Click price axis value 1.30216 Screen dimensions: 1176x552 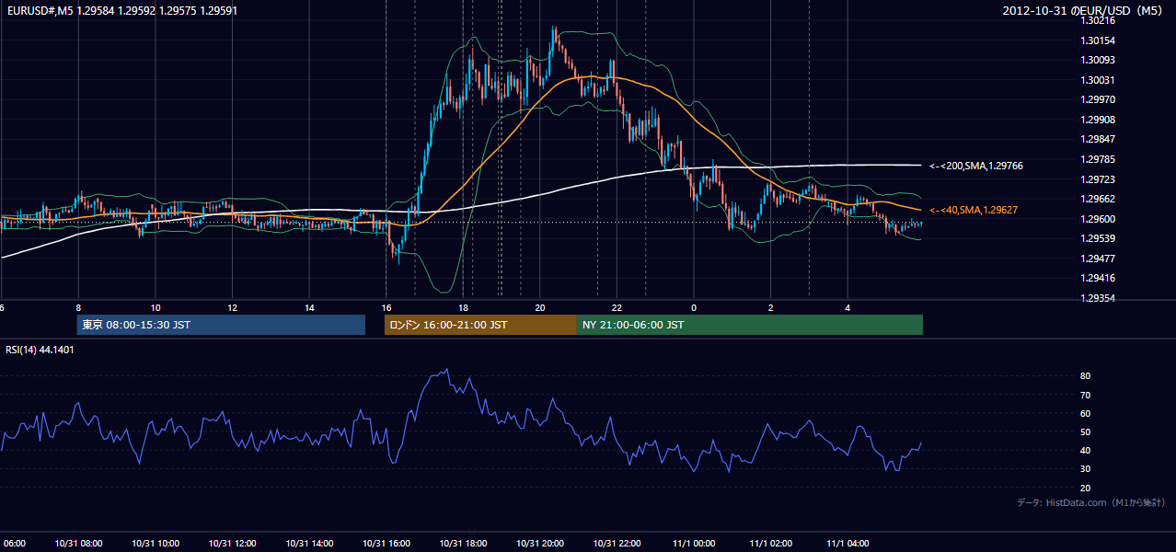click(x=1099, y=20)
